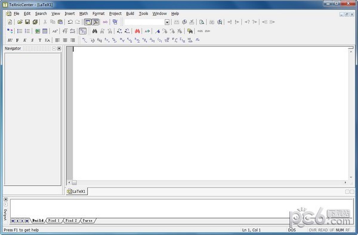Click the editor's vertical scrollbar down arrow
358x235 pixels.
(x=351, y=177)
